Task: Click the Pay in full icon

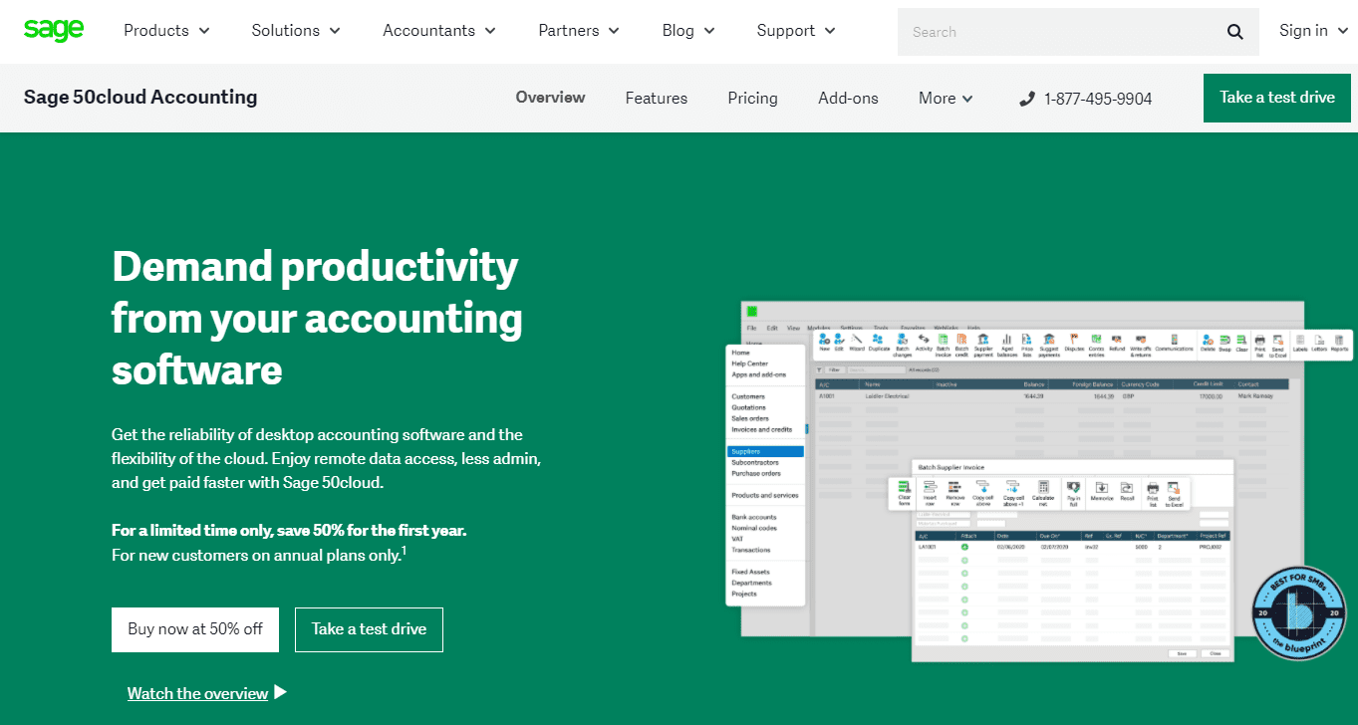Action: 1073,489
